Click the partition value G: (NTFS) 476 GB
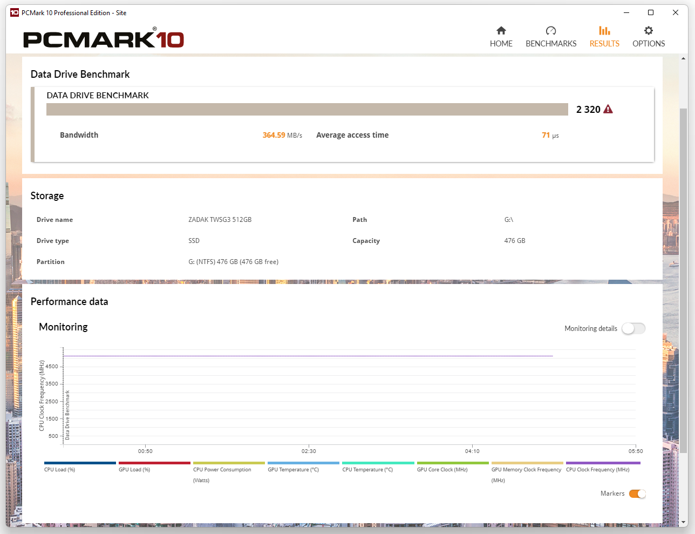 pos(234,262)
